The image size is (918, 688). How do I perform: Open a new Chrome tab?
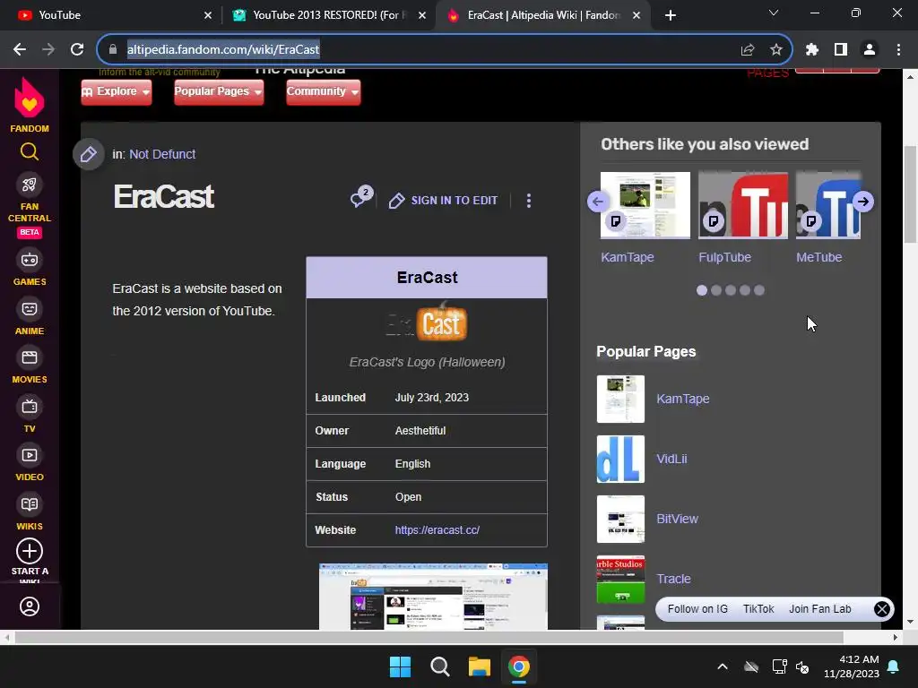point(671,15)
